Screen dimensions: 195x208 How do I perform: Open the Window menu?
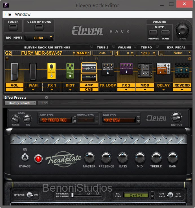click(x=23, y=14)
